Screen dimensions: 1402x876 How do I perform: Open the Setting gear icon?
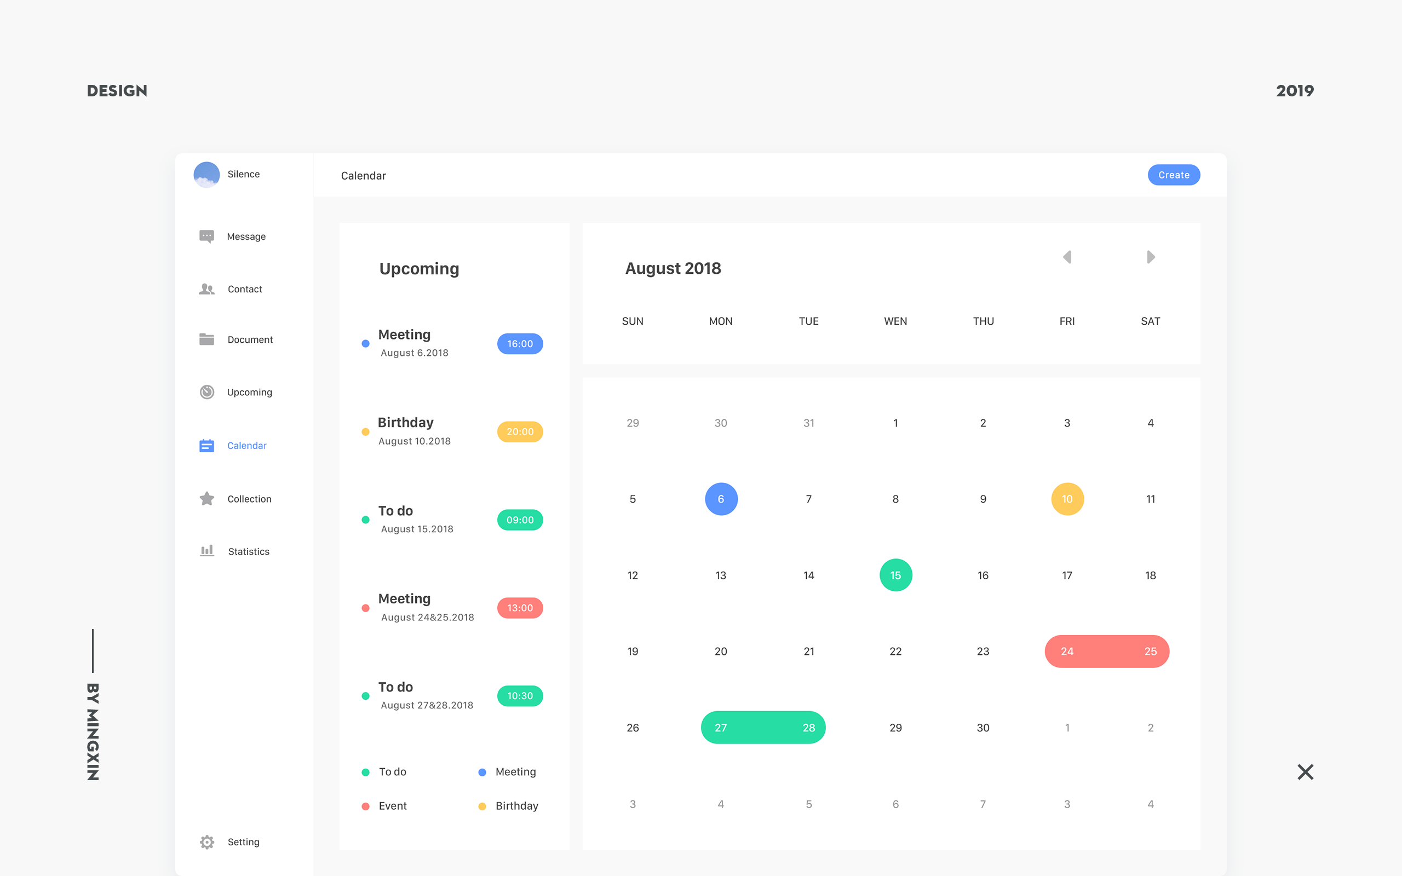tap(207, 842)
